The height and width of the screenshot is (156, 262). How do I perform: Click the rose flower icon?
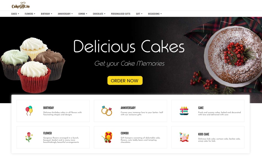pos(29,137)
